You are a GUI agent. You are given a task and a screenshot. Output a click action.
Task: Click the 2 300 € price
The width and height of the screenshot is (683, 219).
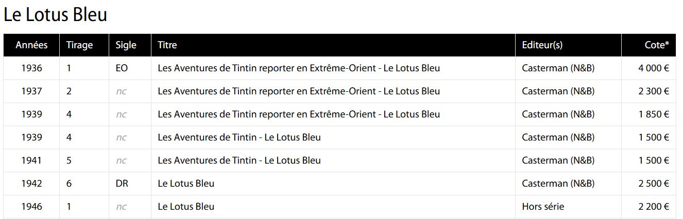[654, 91]
